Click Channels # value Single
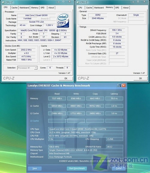 (x=136, y=15)
